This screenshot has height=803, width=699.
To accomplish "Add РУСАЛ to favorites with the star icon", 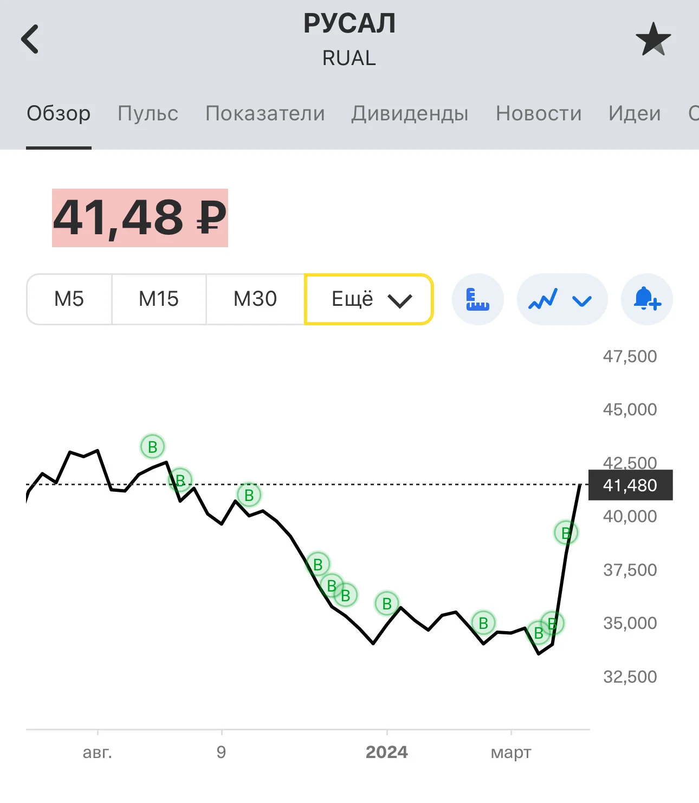I will click(653, 39).
